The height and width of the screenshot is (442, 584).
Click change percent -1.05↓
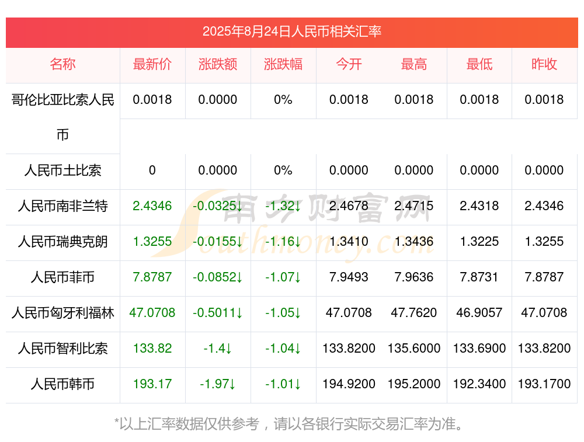coord(283,313)
